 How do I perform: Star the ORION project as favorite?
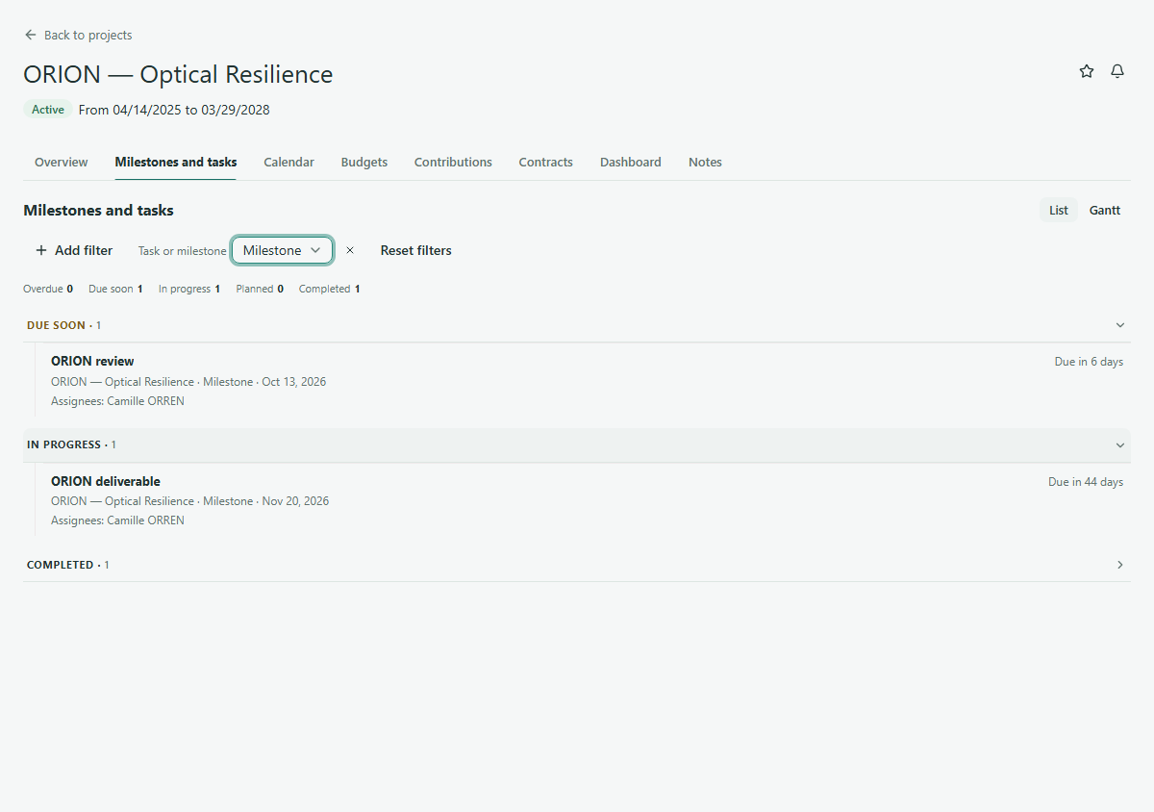click(1087, 71)
